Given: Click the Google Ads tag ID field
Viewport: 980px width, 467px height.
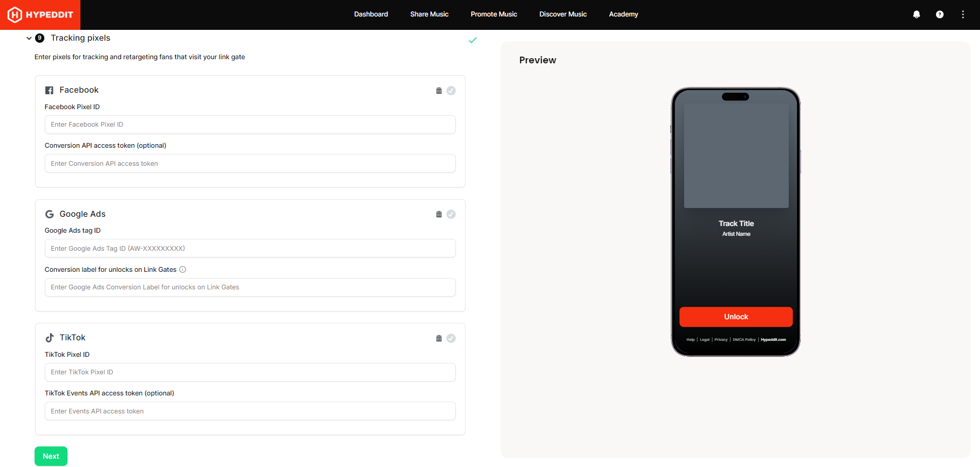Looking at the screenshot, I should coord(250,248).
